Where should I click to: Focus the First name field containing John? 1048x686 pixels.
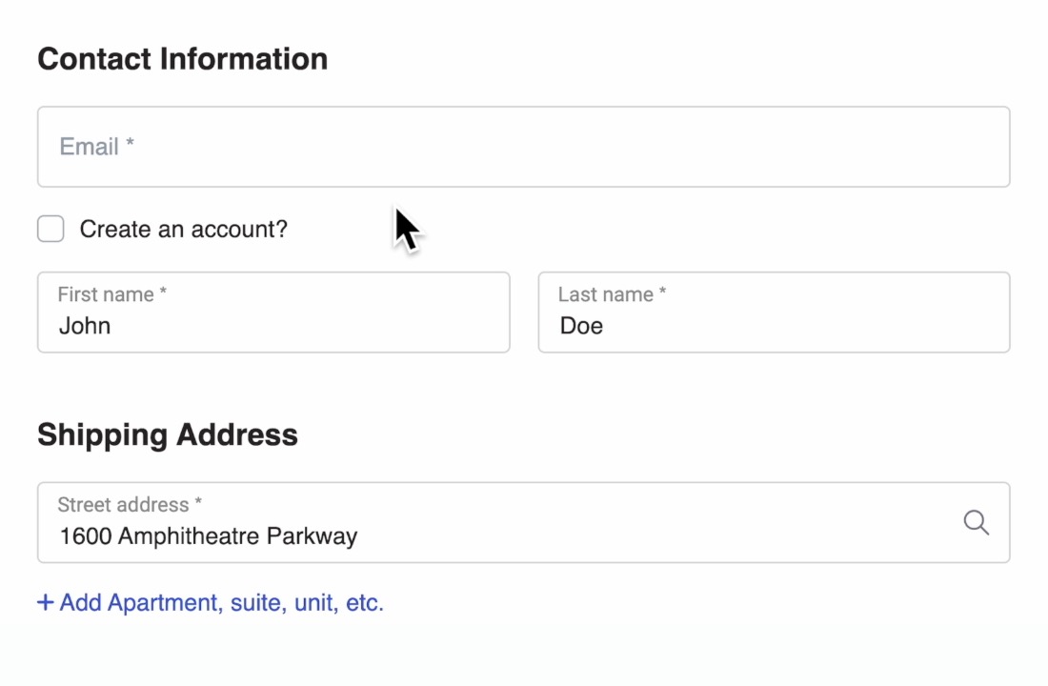(x=273, y=313)
